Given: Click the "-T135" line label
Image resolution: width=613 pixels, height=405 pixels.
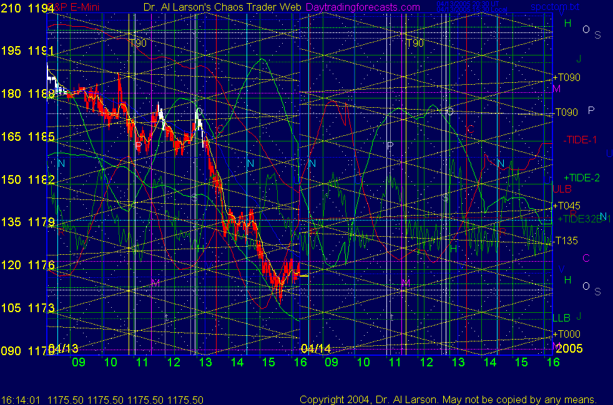Looking at the screenshot, I should click(566, 241).
